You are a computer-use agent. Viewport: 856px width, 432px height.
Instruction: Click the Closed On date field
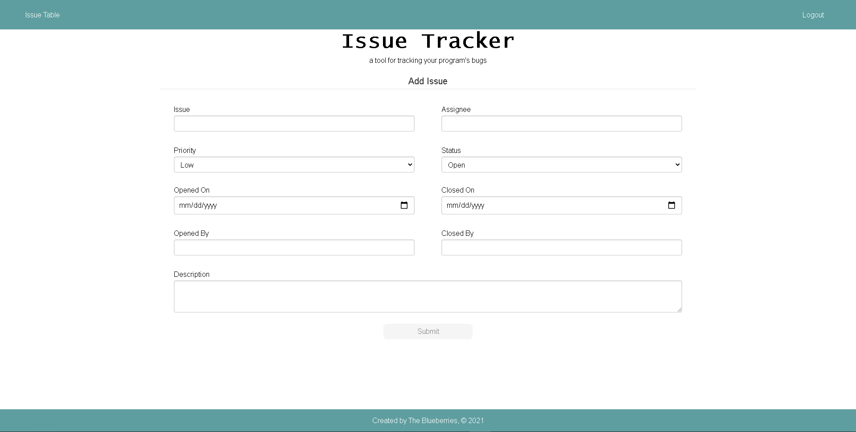[562, 205]
